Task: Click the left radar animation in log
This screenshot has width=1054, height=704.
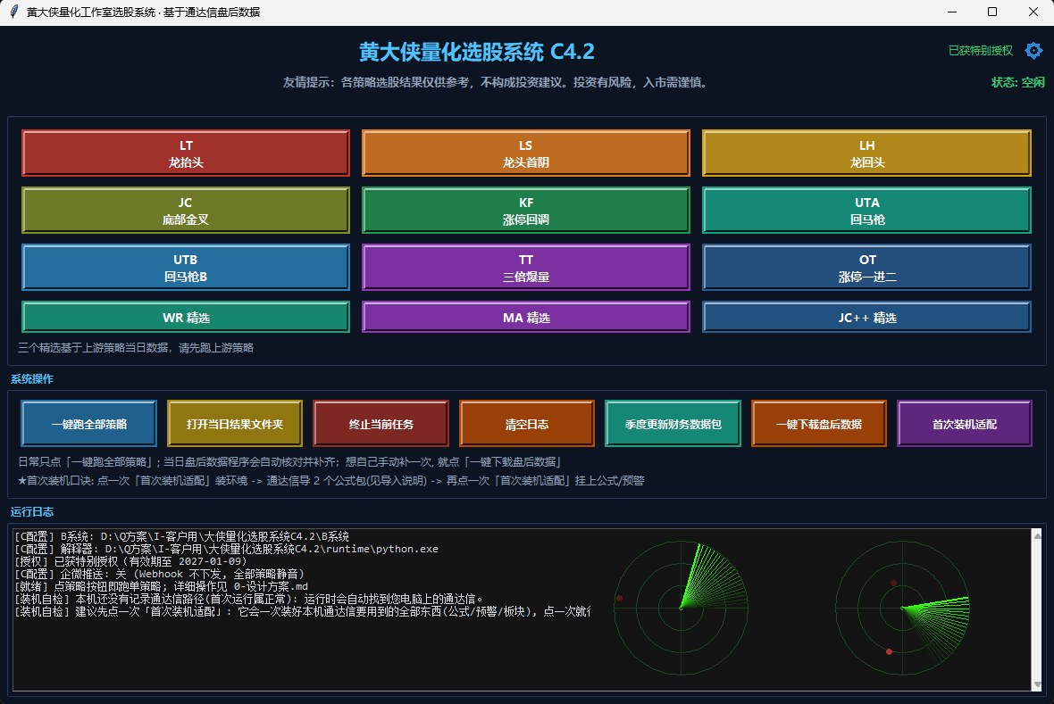Action: [681, 608]
